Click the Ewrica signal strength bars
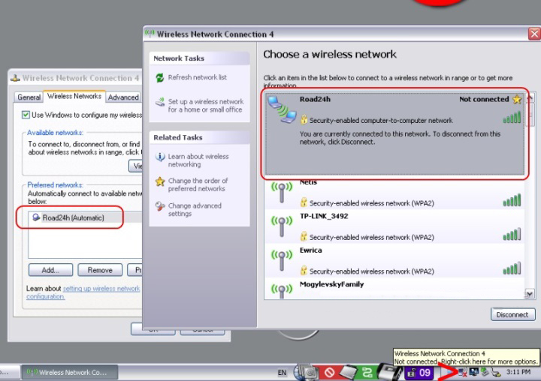Image resolution: width=541 pixels, height=381 pixels. 512,268
